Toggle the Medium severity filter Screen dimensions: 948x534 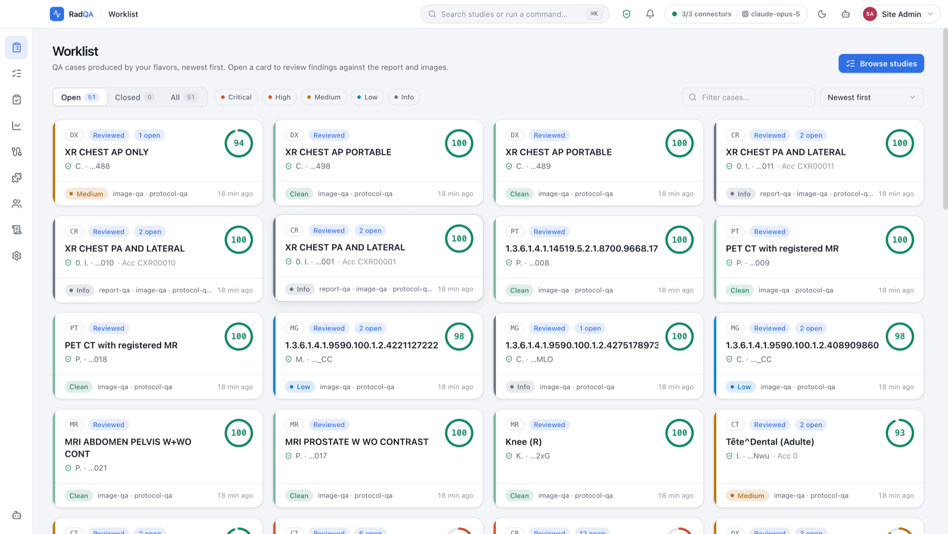[x=324, y=97]
